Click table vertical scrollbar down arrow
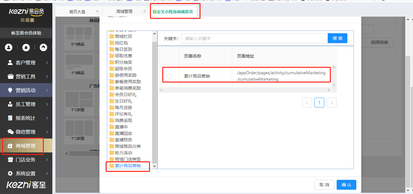413x194 pixels. click(334, 85)
